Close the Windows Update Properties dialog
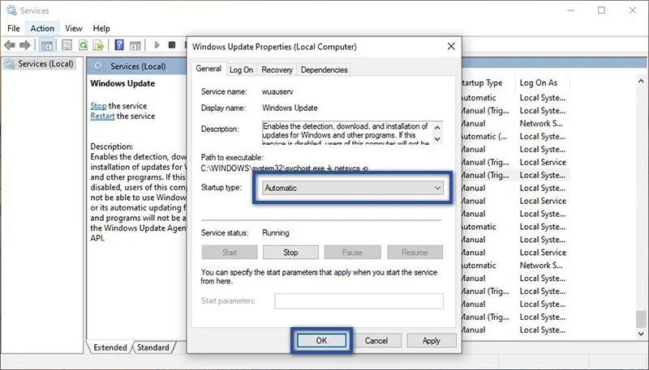This screenshot has height=370, width=649. pos(451,46)
